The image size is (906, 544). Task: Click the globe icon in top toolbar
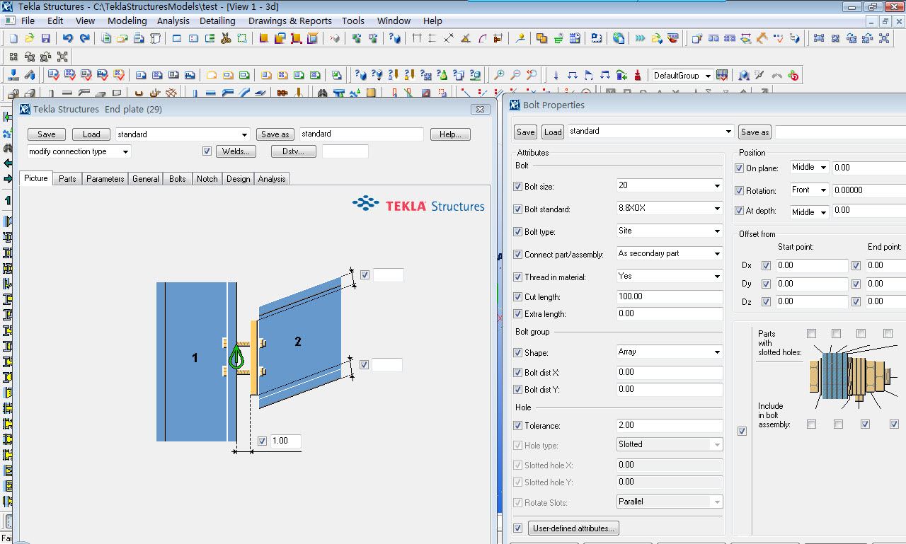619,38
